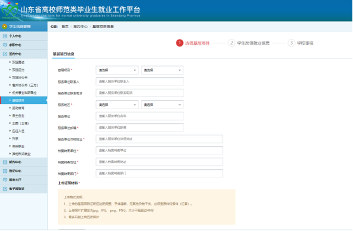353x231 pixels.
Task: Focus the 档案转寄部门 input field
Action: (x=159, y=174)
